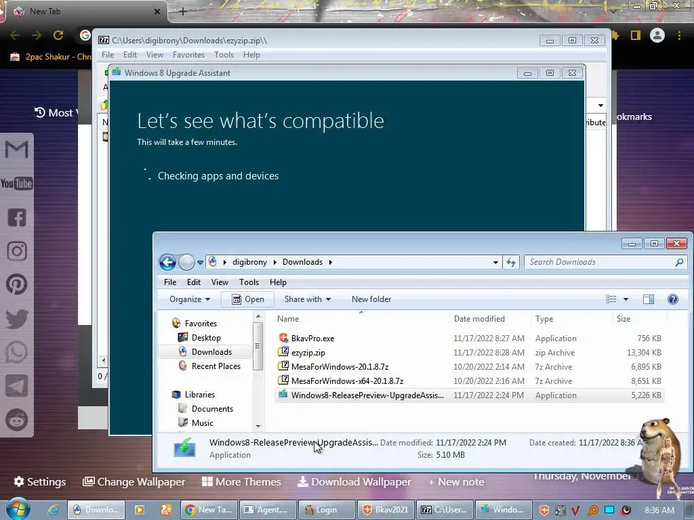Viewport: 694px width, 520px height.
Task: Reload the Chrome page
Action: (58, 35)
